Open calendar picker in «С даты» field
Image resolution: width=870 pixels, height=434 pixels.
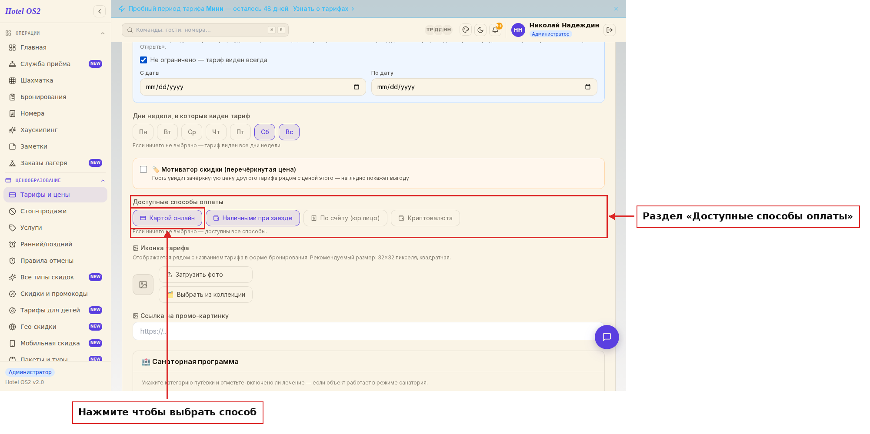(x=357, y=87)
